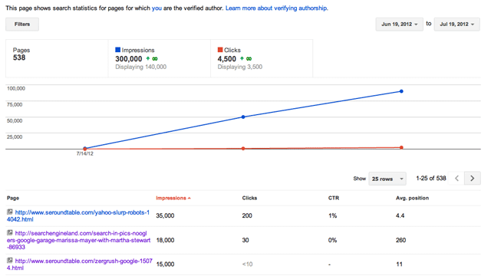Click the blue Impressions legend swatch
491x276 pixels.
coord(117,50)
